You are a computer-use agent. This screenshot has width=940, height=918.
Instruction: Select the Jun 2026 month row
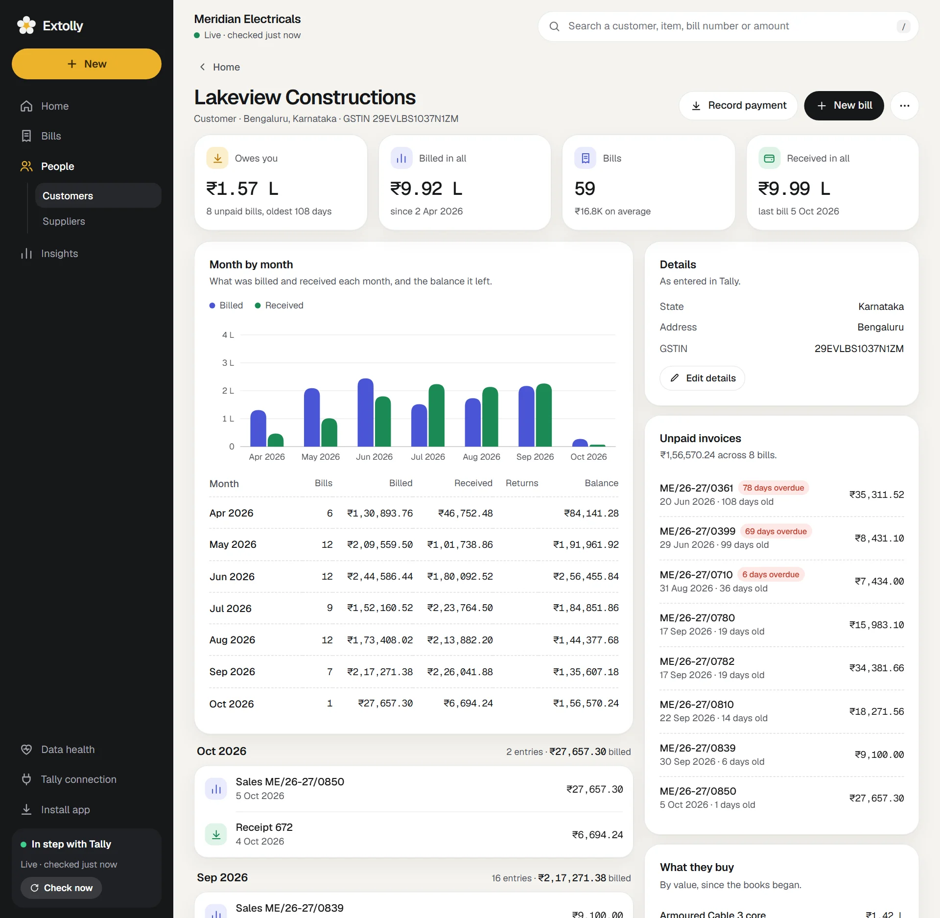click(x=414, y=577)
